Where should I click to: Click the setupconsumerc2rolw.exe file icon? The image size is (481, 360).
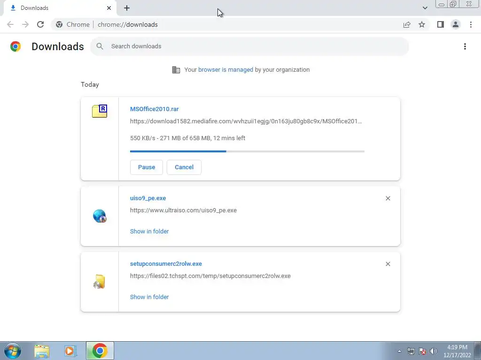tap(100, 282)
